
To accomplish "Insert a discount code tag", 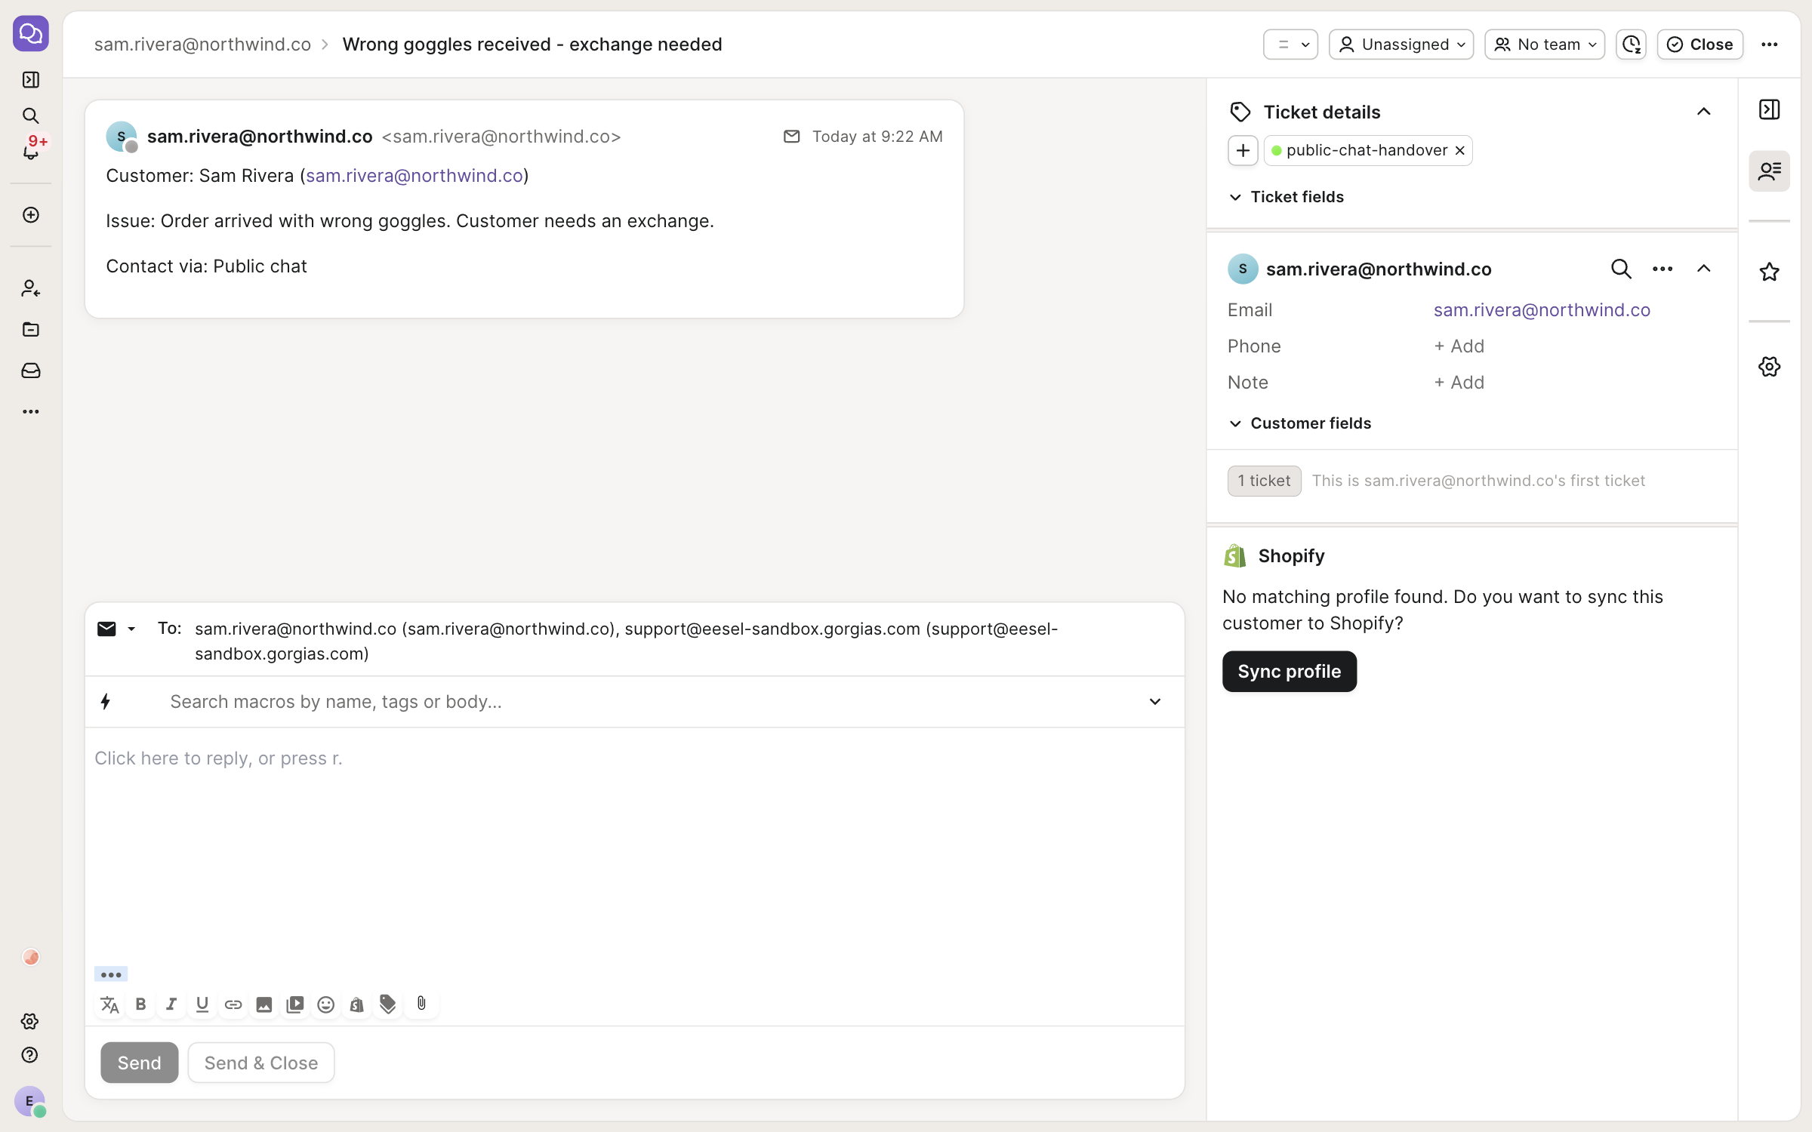I will [388, 1004].
